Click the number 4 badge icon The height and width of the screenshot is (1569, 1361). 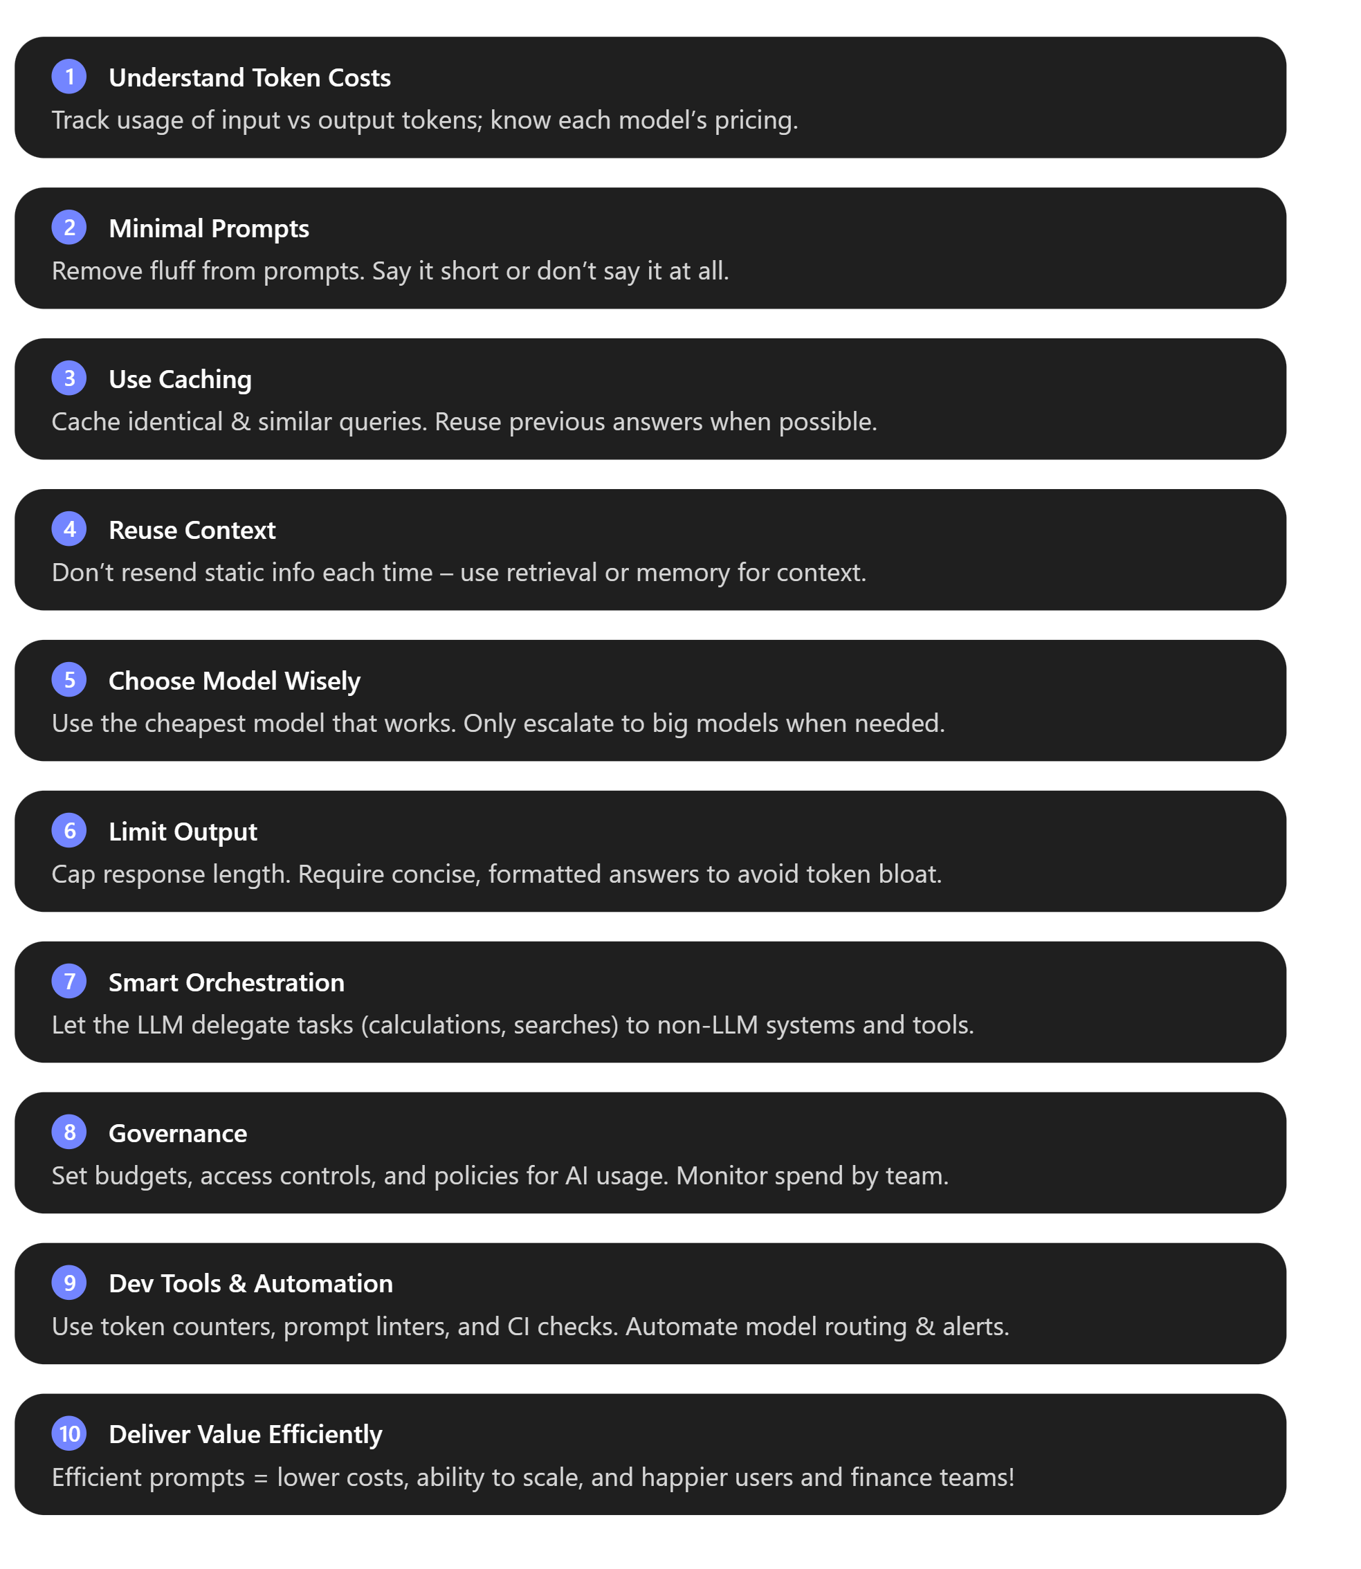click(x=69, y=529)
